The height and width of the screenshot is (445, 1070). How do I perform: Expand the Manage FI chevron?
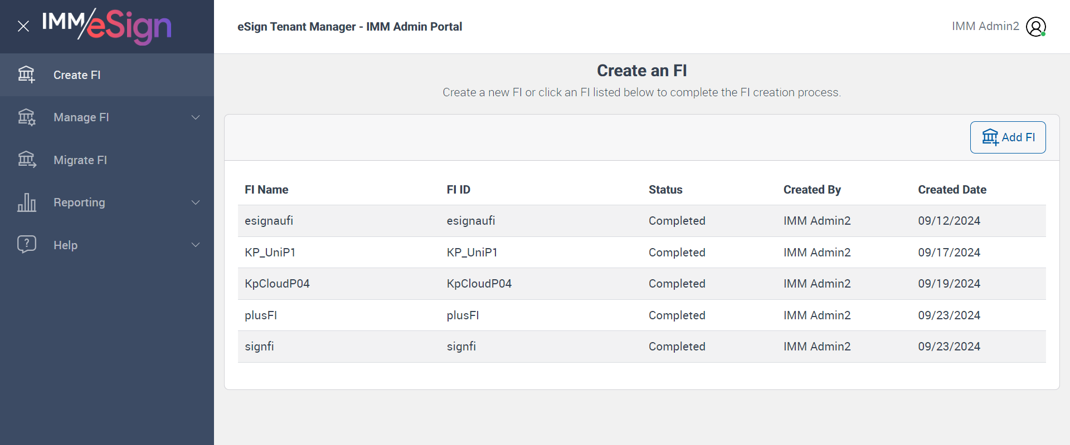coord(196,117)
